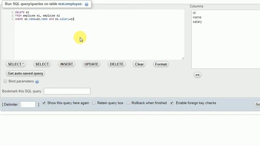Format the SQL query
This screenshot has width=260, height=146.
tap(161, 64)
